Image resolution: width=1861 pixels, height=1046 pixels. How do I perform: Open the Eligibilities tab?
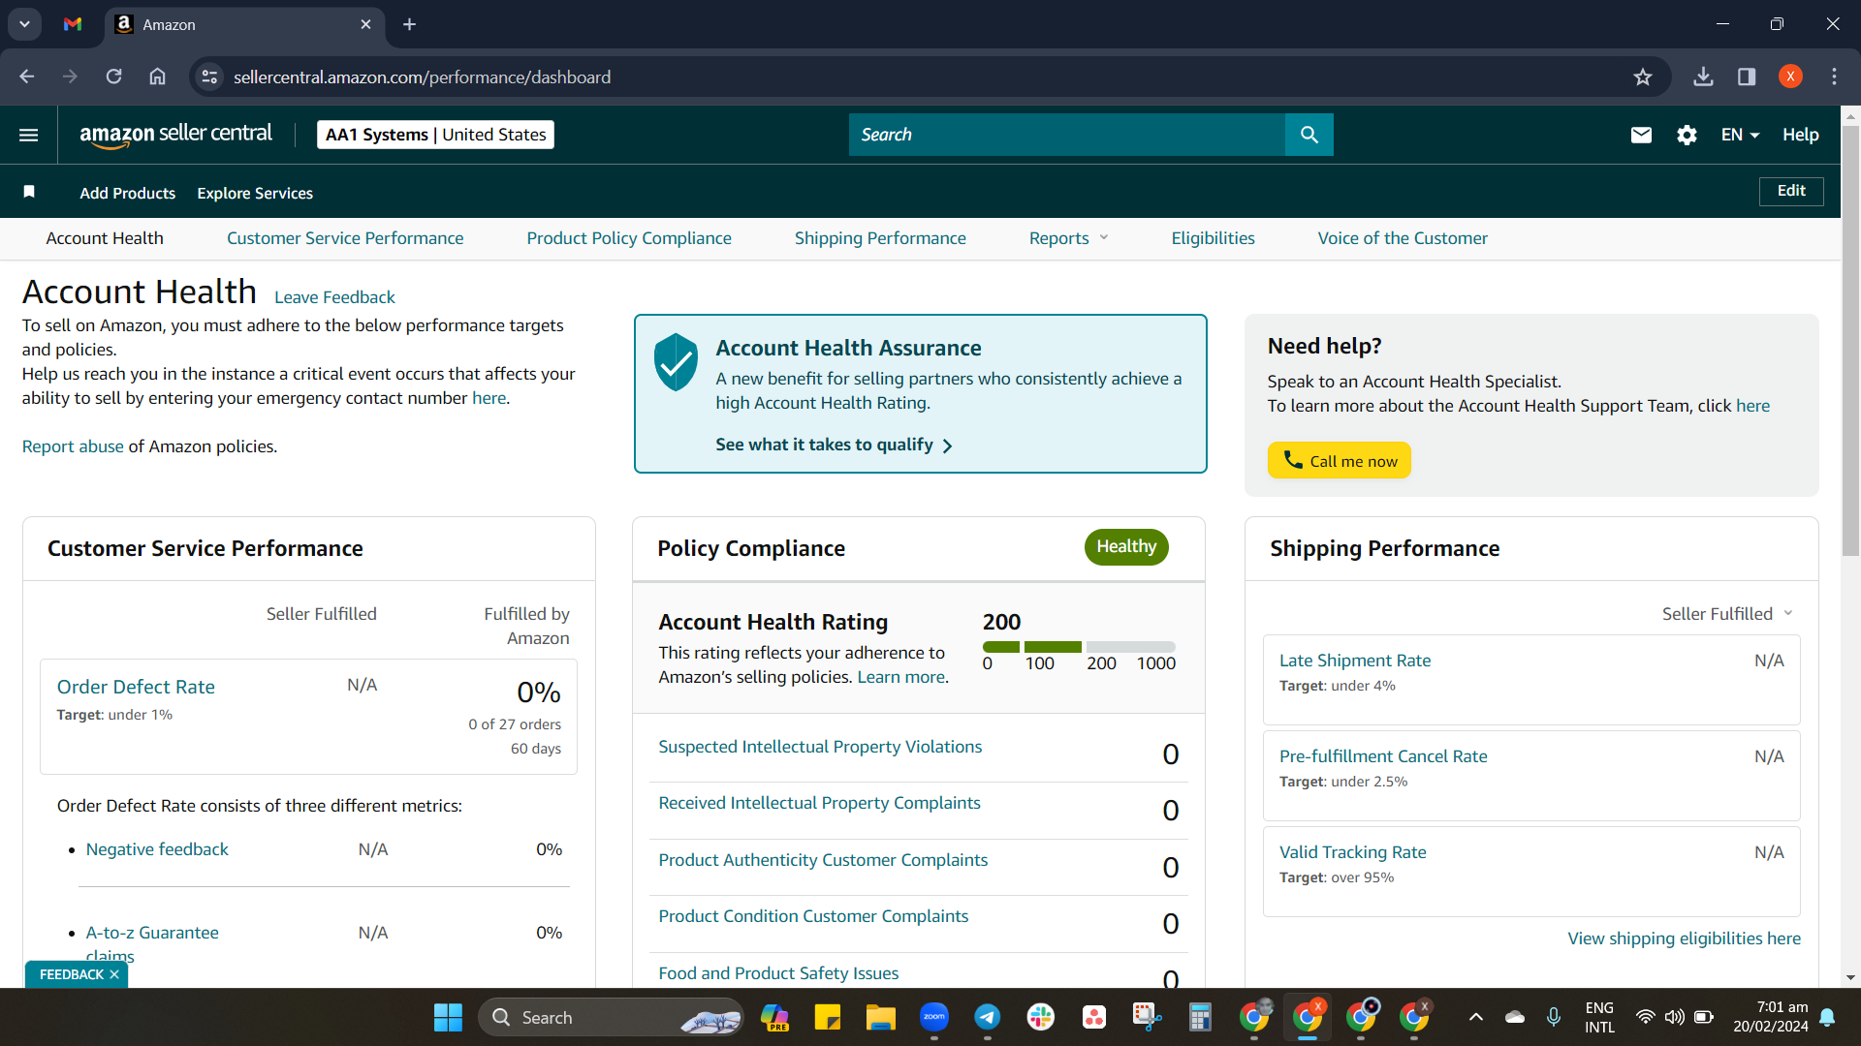[x=1213, y=238]
